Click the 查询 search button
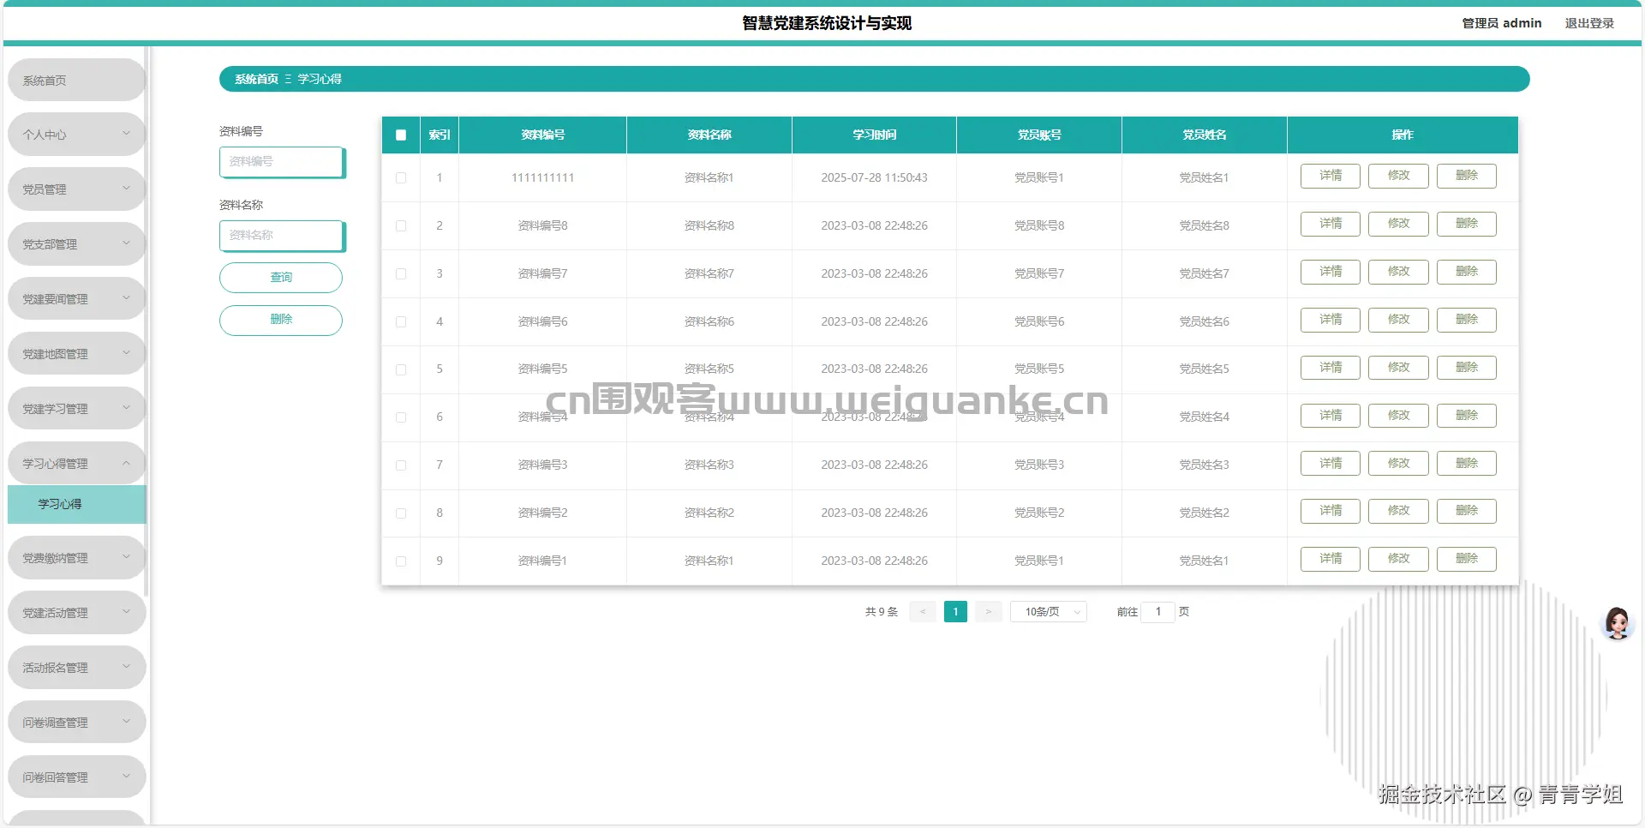 click(x=281, y=278)
